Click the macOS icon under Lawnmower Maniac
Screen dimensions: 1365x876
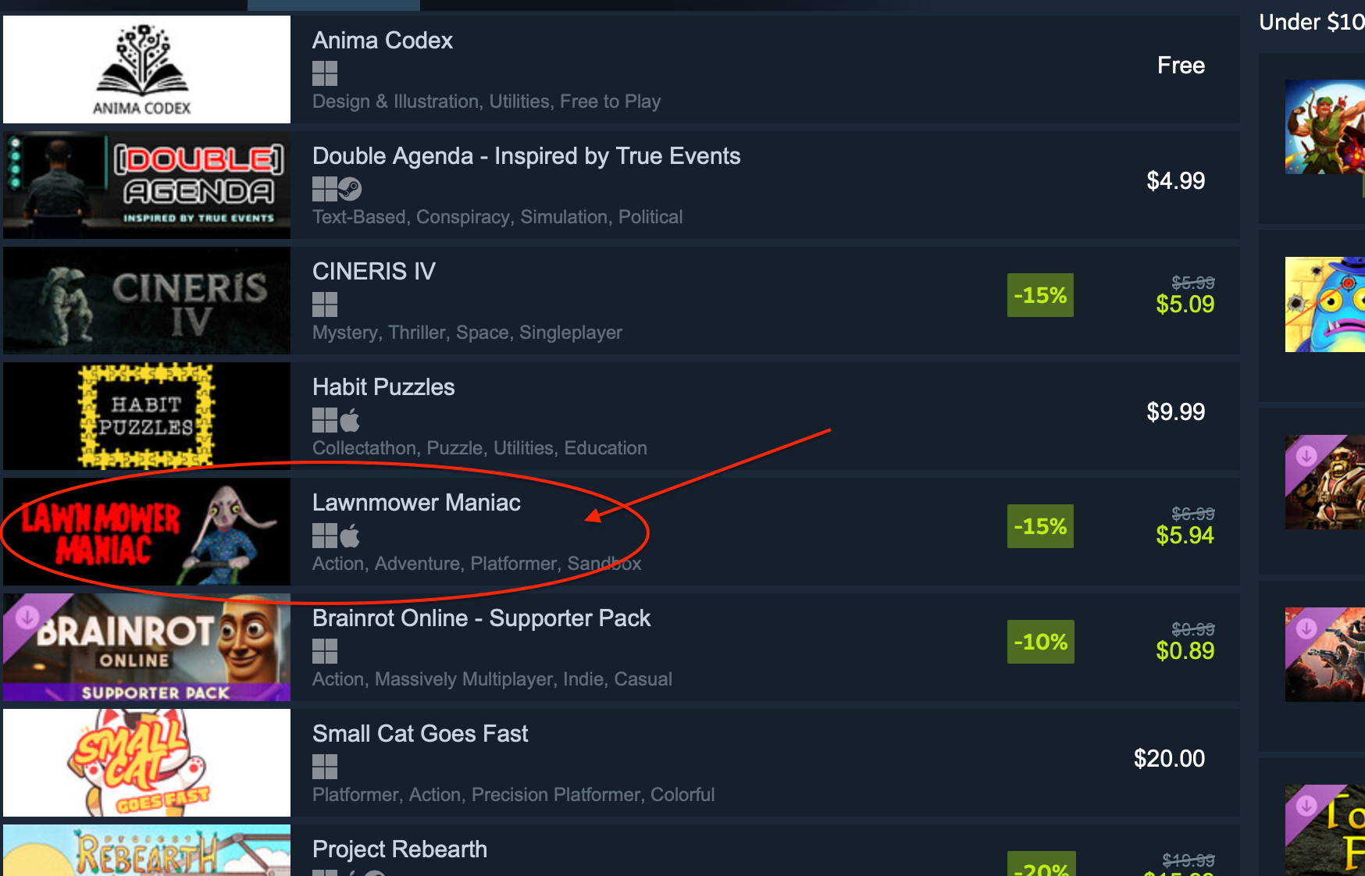tap(350, 536)
